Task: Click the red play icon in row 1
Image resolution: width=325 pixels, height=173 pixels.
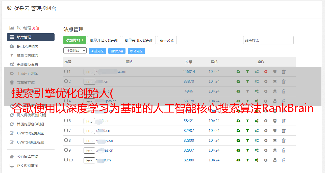Action: click(x=266, y=72)
